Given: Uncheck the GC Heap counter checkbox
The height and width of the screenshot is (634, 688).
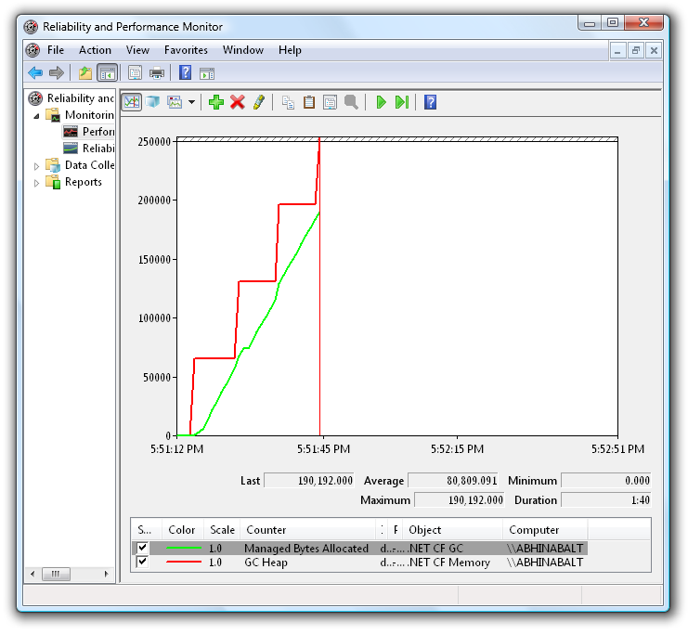Looking at the screenshot, I should [142, 563].
